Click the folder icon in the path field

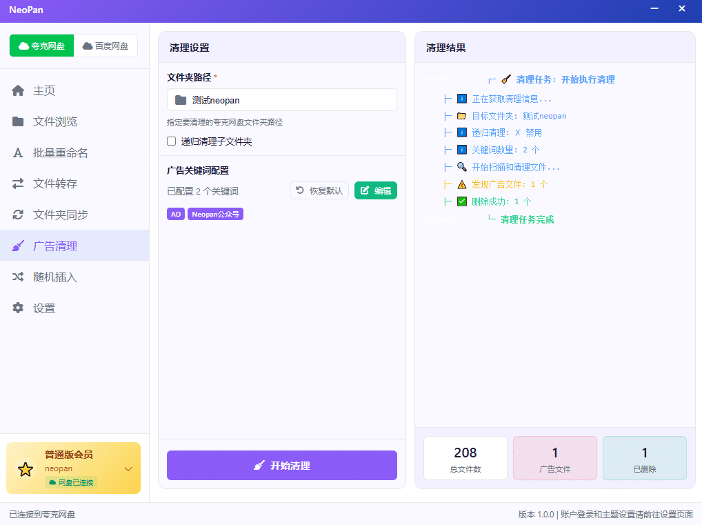[181, 100]
